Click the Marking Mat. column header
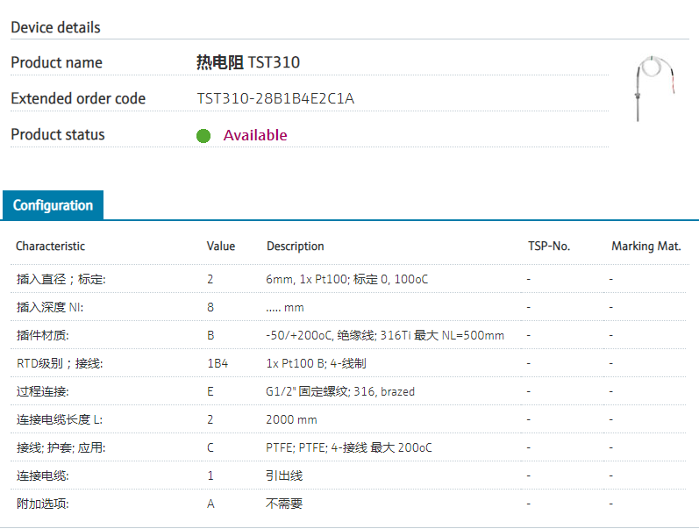The width and height of the screenshot is (699, 529). click(646, 247)
